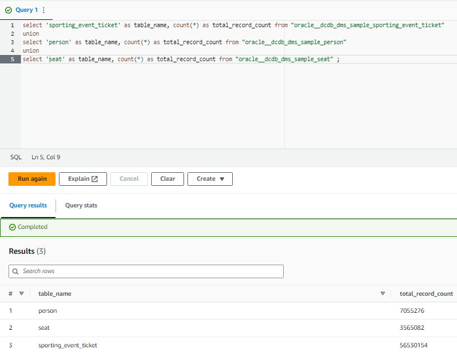This screenshot has height=353, width=457.
Task: Expand the Create dropdown button
Action: pyautogui.click(x=210, y=179)
